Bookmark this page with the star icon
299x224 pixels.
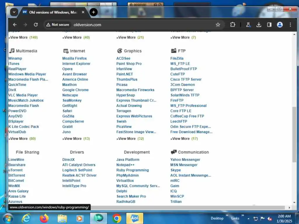[x=218, y=24]
